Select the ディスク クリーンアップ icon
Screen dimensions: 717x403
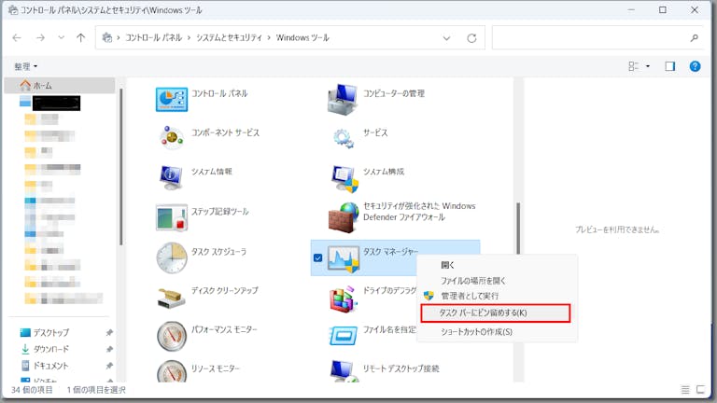point(172,297)
